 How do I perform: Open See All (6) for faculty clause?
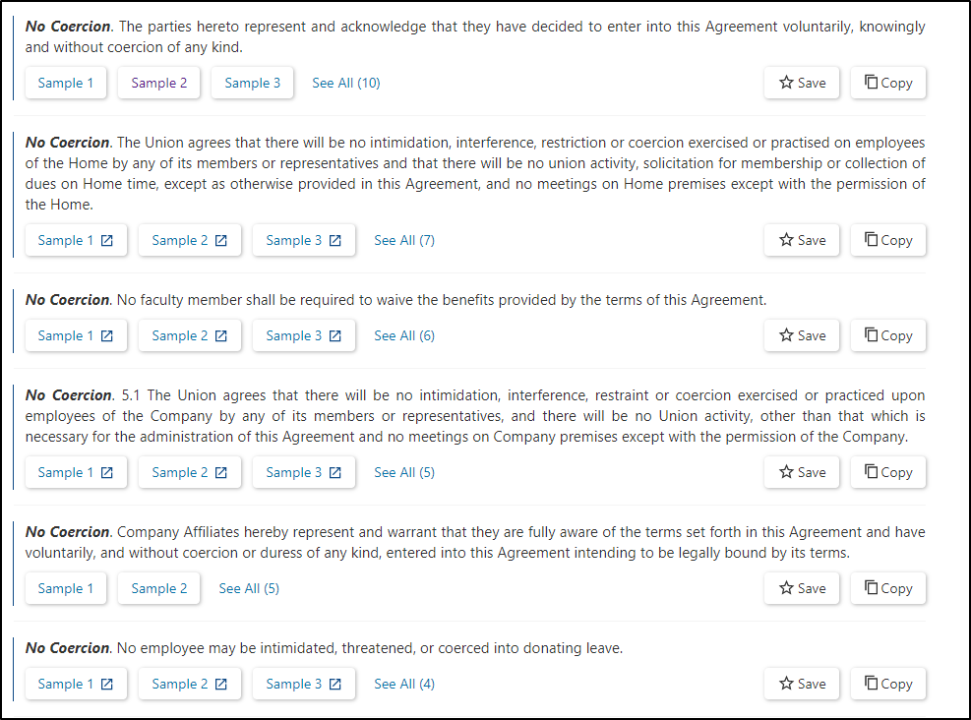(404, 335)
